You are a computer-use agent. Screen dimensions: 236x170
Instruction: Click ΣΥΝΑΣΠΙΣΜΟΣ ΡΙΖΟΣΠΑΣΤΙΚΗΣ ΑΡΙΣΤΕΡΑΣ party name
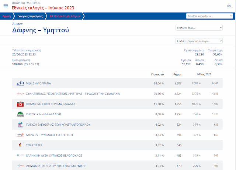click(x=73, y=93)
